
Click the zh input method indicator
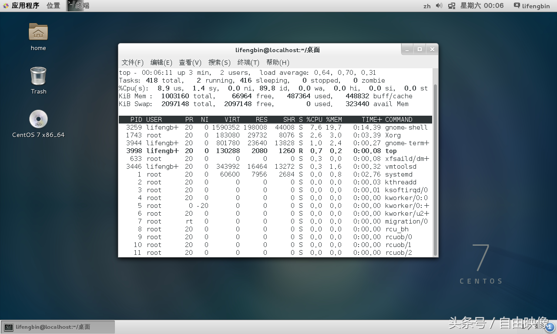[x=427, y=6]
